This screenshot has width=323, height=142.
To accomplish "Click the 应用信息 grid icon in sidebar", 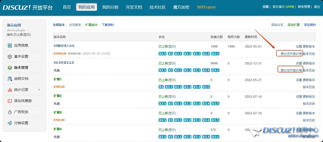I will (x=10, y=46).
